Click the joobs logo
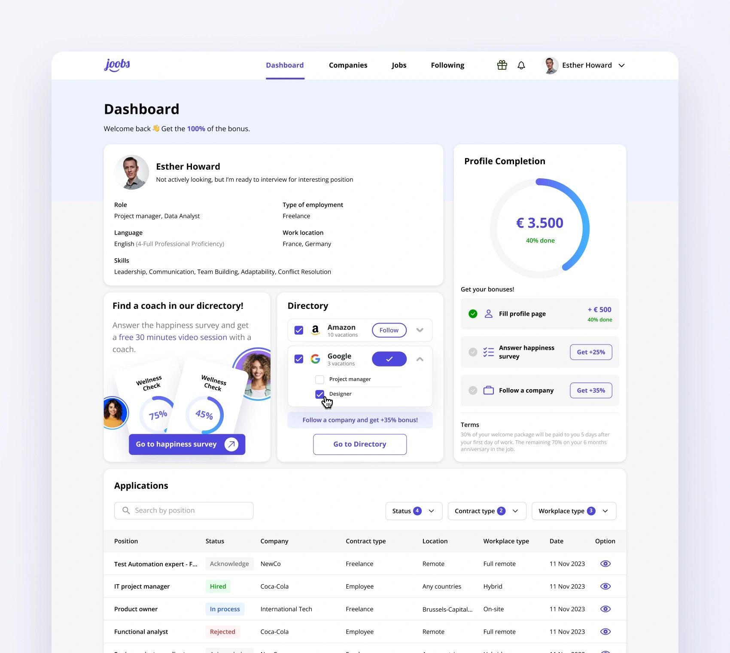 click(117, 65)
